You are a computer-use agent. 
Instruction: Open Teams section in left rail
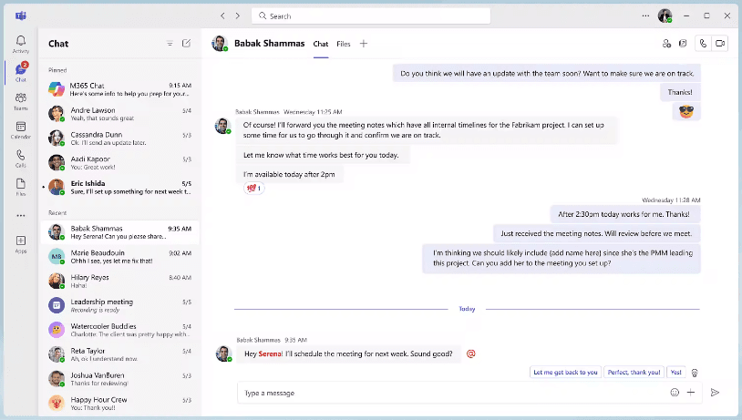click(20, 100)
